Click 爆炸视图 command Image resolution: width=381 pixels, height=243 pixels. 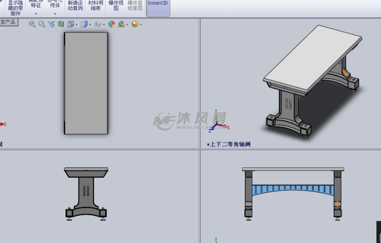click(116, 6)
